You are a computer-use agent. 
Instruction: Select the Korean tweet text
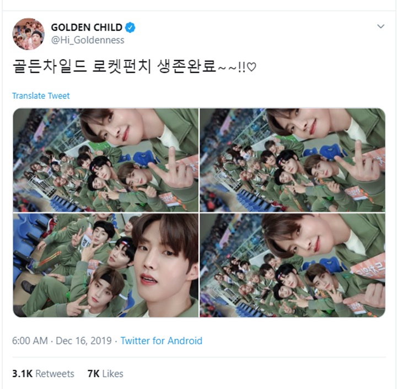tap(134, 67)
